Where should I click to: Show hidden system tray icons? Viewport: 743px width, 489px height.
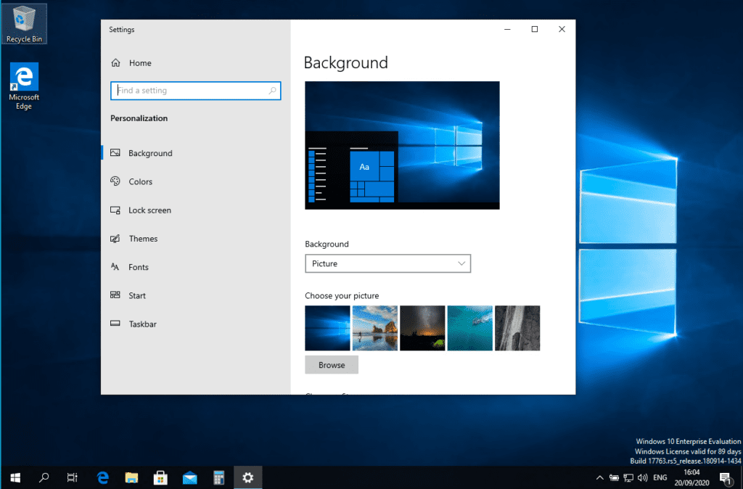point(599,477)
